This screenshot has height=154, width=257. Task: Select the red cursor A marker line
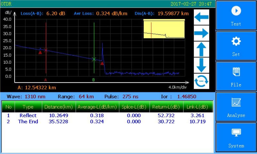point(46,48)
